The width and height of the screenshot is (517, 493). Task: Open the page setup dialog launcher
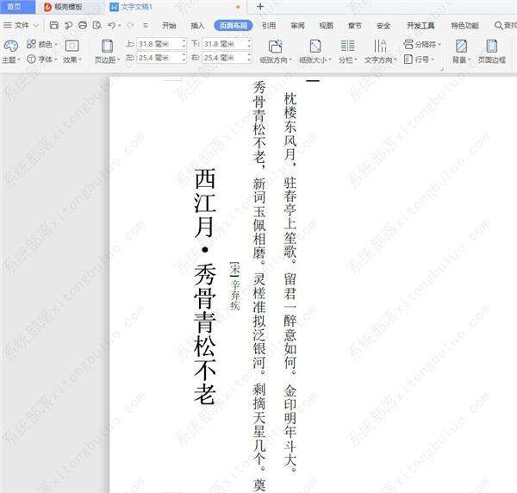[x=443, y=69]
